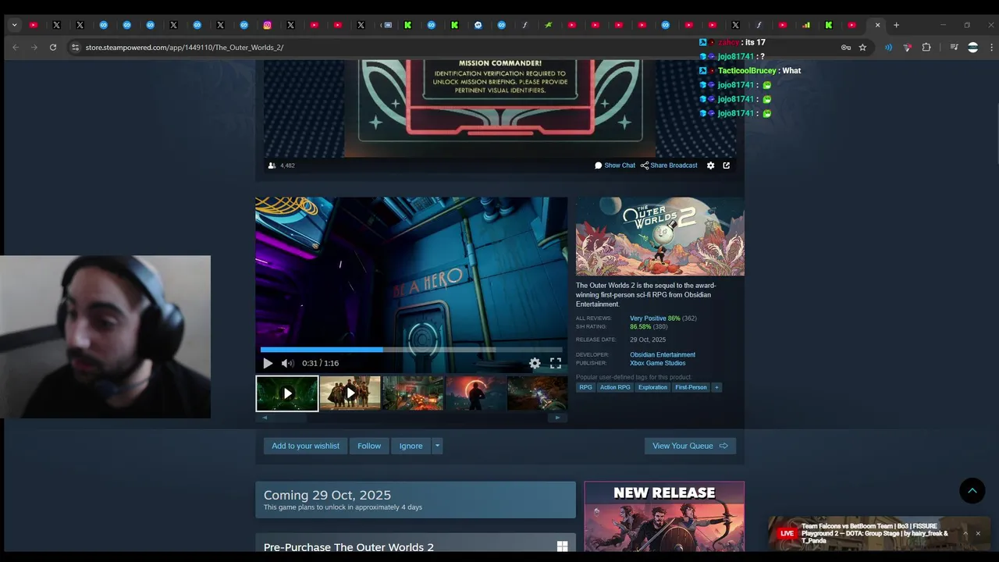This screenshot has height=562, width=999.
Task: Open the password key icon
Action: (x=846, y=48)
